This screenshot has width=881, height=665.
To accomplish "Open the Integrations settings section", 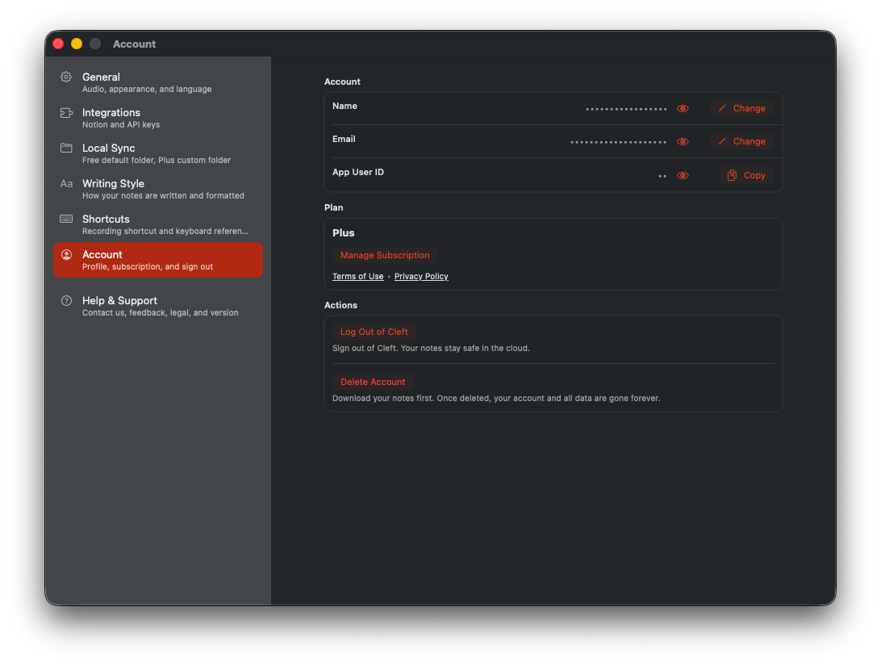I will [x=158, y=118].
